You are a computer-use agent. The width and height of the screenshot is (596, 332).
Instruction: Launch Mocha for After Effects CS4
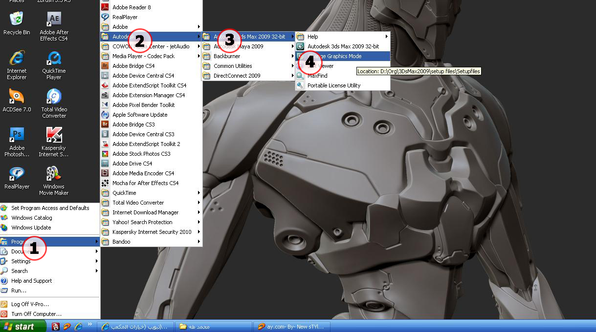click(151, 183)
